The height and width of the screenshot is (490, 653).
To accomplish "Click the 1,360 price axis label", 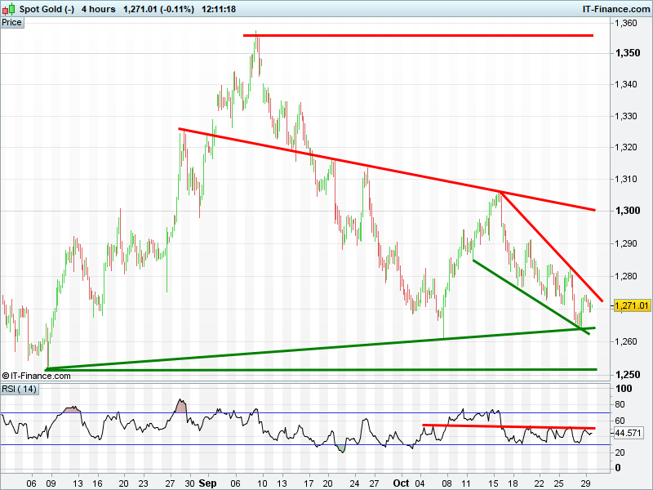I will pos(626,24).
